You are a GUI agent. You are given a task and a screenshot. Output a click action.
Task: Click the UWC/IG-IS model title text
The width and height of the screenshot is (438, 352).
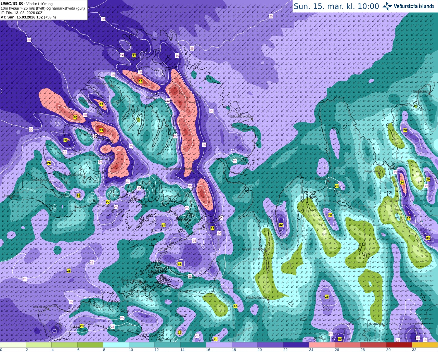tap(12, 3)
